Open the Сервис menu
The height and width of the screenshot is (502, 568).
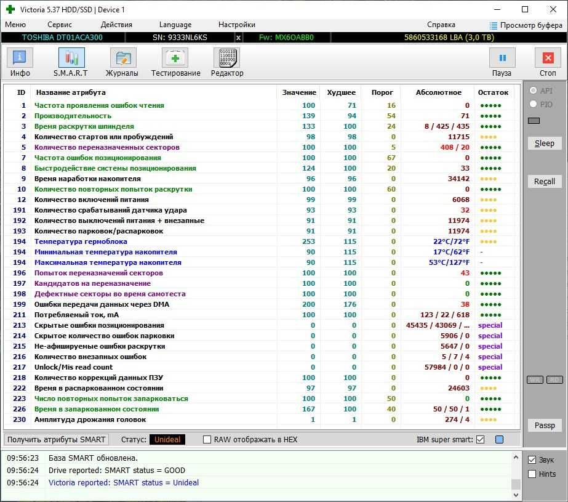point(60,25)
